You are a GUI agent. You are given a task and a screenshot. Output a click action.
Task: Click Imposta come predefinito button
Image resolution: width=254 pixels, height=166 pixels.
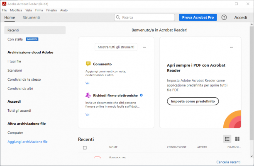(x=193, y=101)
